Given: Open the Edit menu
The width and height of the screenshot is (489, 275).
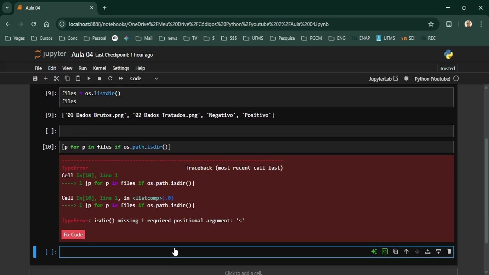Looking at the screenshot, I should click(x=52, y=68).
